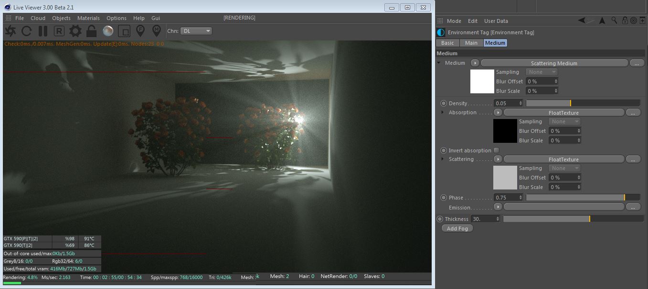Open new attribute manager plus icon

642,20
